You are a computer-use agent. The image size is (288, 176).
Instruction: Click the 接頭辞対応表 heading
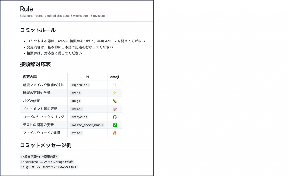[x=35, y=64]
